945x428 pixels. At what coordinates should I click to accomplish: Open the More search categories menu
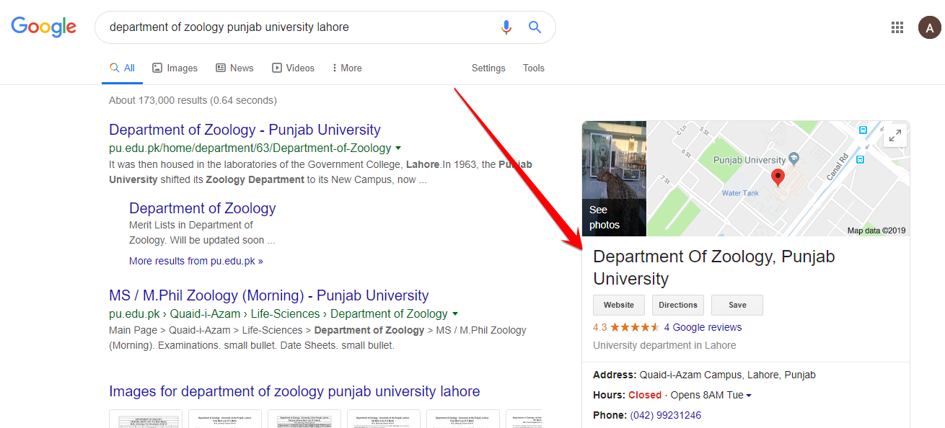(x=347, y=68)
